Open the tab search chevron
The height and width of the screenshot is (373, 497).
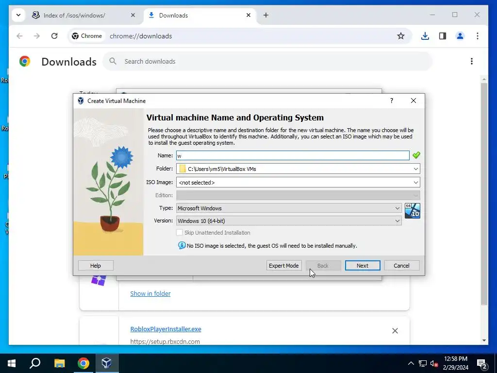pos(18,15)
